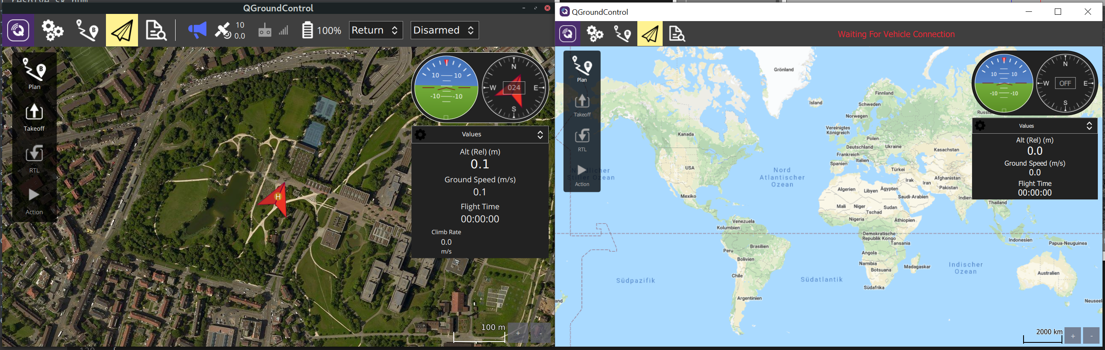Open Application Settings icon in left window
Screen dimensions: 1105x350
18,30
